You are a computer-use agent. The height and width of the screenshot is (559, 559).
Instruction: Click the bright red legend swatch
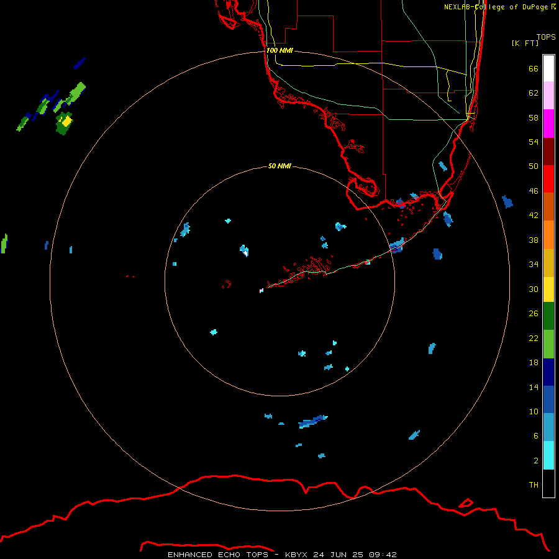point(548,179)
